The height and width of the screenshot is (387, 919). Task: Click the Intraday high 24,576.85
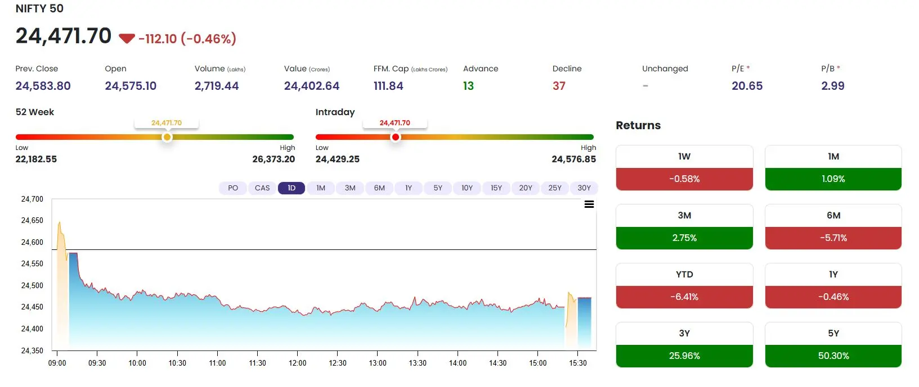tap(574, 160)
